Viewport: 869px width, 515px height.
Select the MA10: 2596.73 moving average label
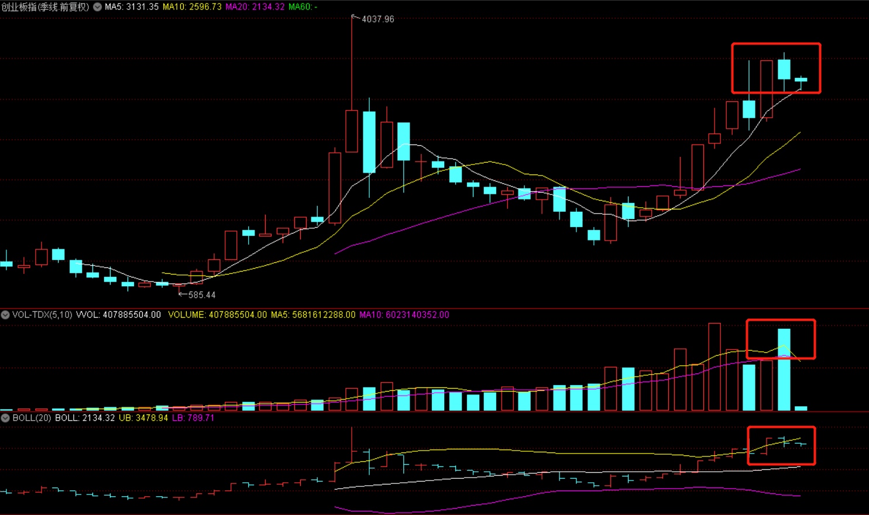[x=192, y=7]
